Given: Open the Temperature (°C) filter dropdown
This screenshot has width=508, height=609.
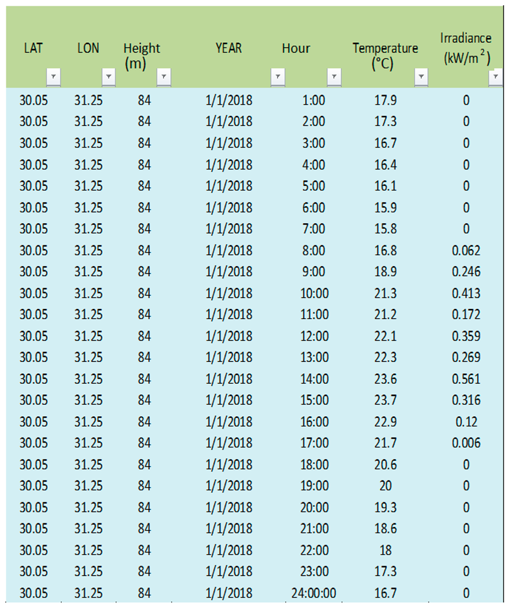Looking at the screenshot, I should point(421,78).
